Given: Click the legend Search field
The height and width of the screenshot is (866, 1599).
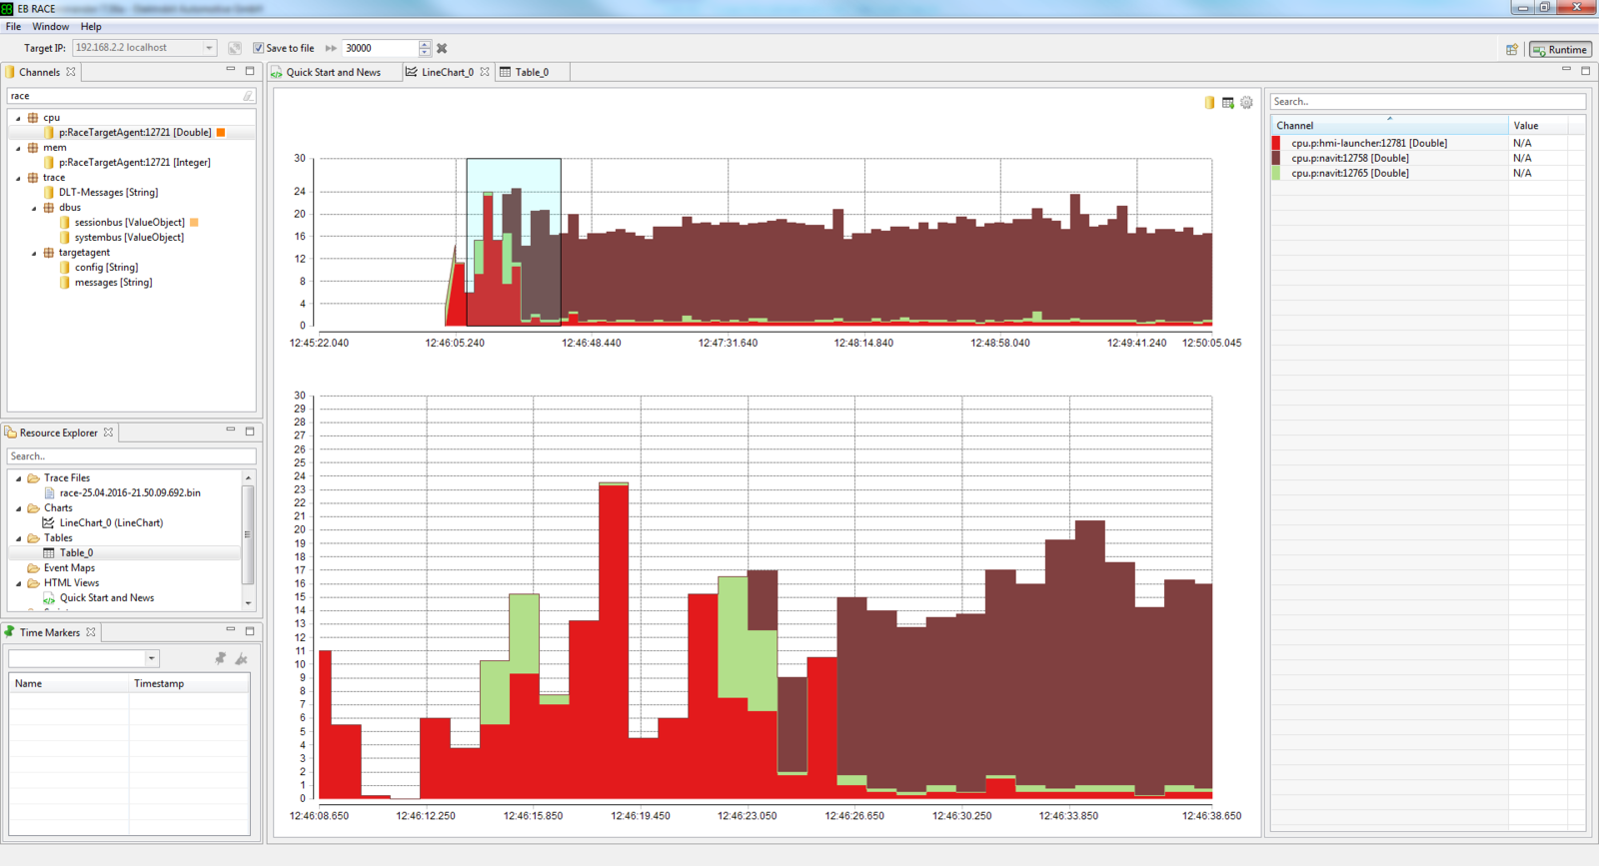Looking at the screenshot, I should point(1427,101).
